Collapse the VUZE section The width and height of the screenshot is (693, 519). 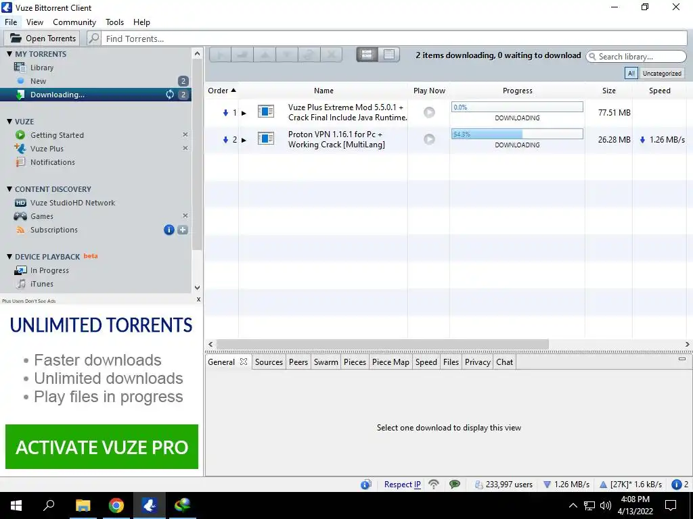(9, 122)
